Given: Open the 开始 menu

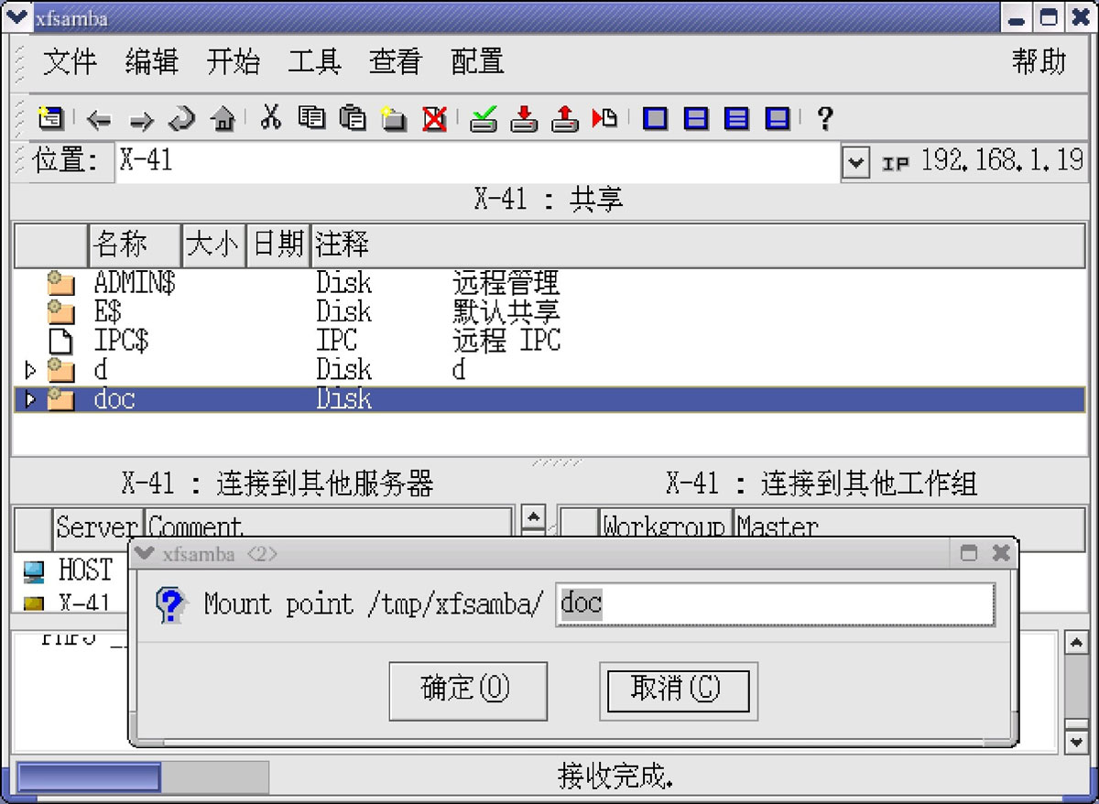Looking at the screenshot, I should click(x=234, y=61).
